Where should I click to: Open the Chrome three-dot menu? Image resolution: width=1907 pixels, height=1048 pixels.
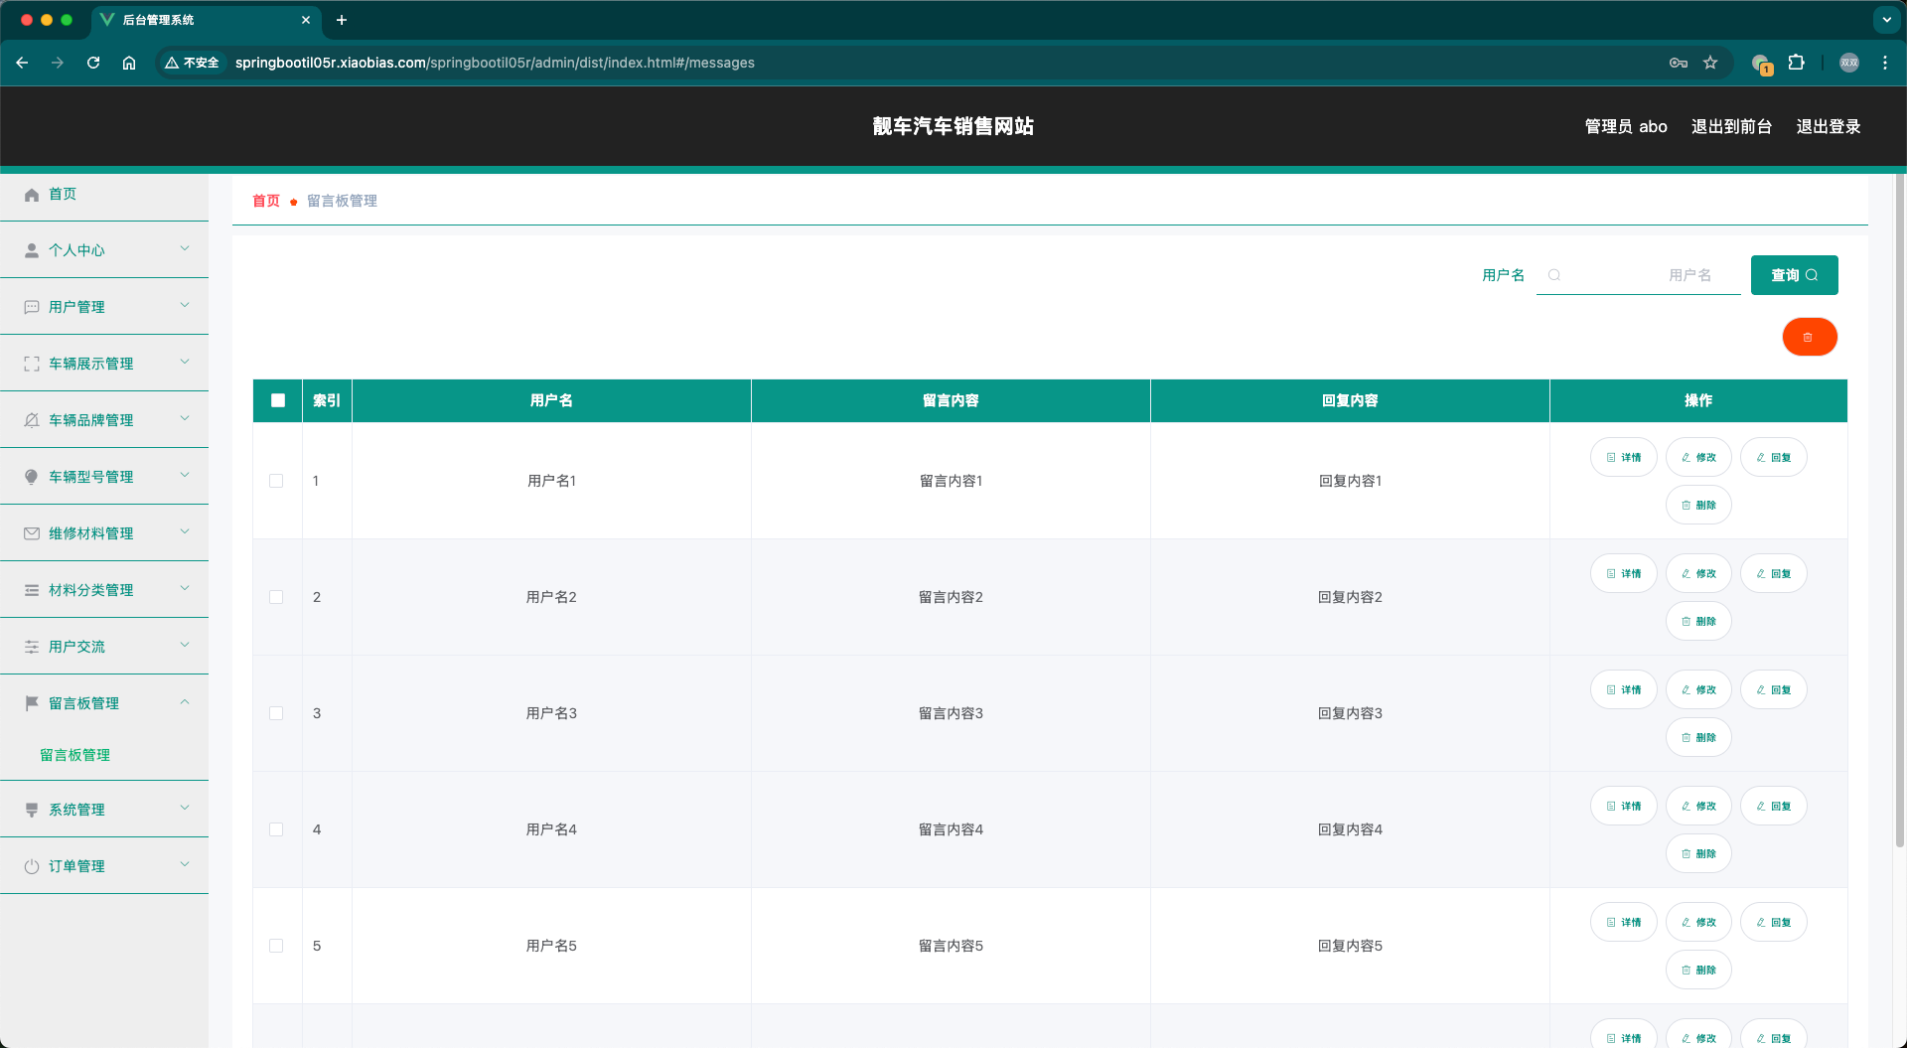(1885, 63)
